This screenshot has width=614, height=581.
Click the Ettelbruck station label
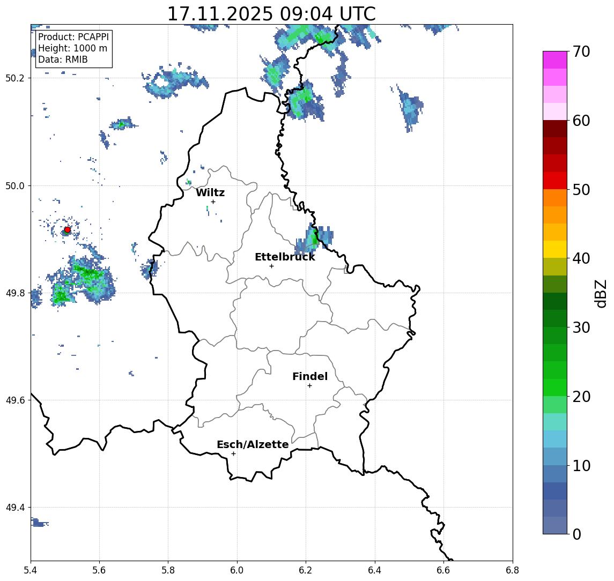(x=285, y=257)
